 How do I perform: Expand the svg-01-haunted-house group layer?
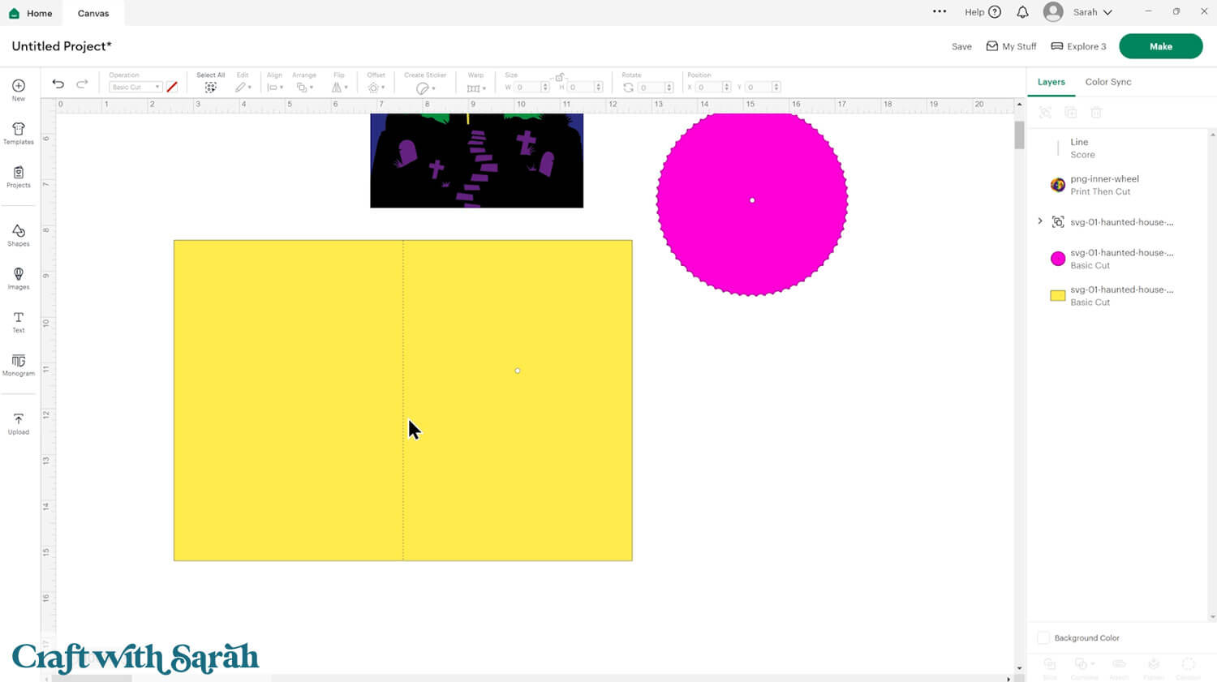coord(1040,221)
